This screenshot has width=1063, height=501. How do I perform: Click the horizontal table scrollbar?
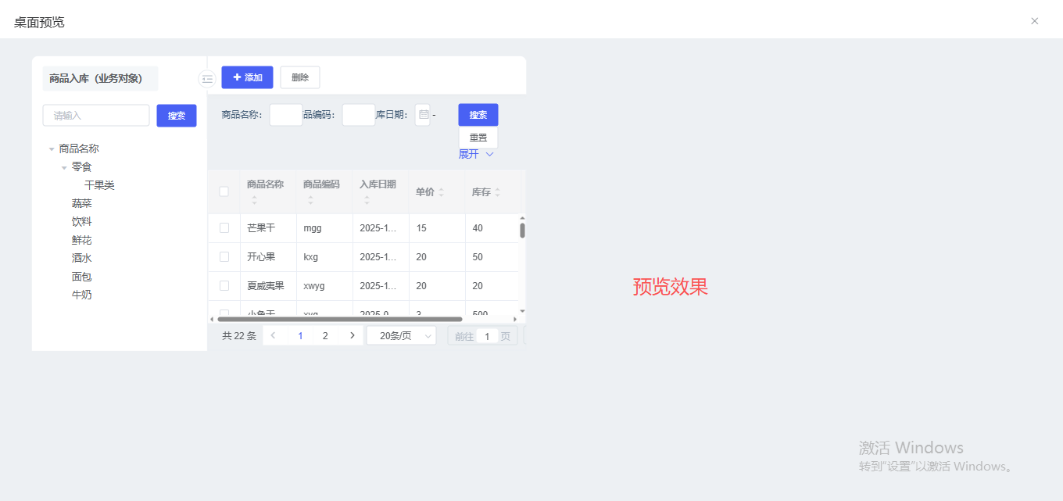tap(339, 319)
